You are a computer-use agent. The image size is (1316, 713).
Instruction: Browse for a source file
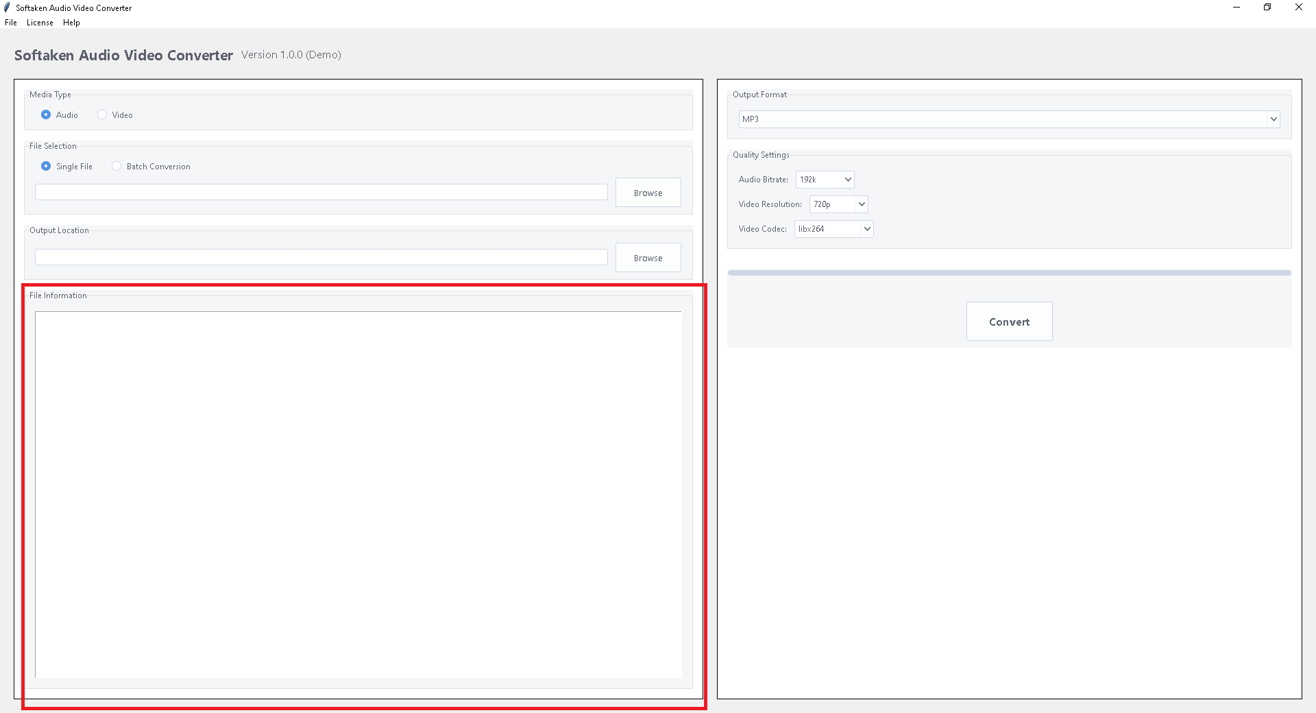648,193
